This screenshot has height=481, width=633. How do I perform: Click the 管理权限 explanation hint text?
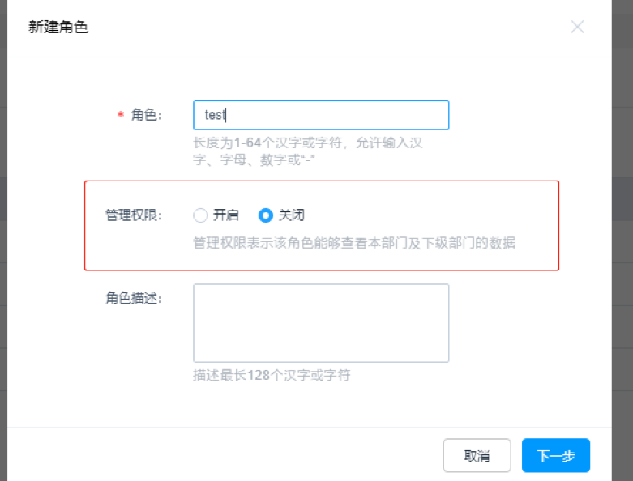[x=353, y=242]
